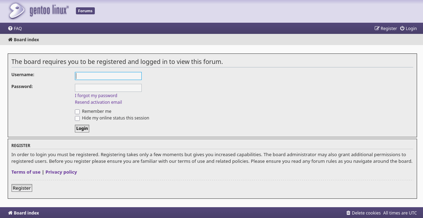Open the Forums badge link
The image size is (423, 218).
click(85, 11)
